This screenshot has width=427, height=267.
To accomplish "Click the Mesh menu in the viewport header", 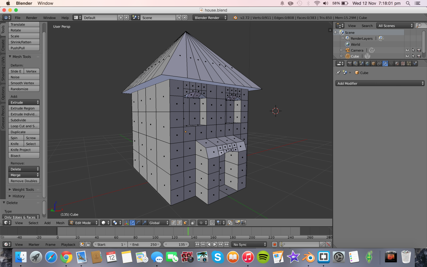I will click(x=60, y=223).
